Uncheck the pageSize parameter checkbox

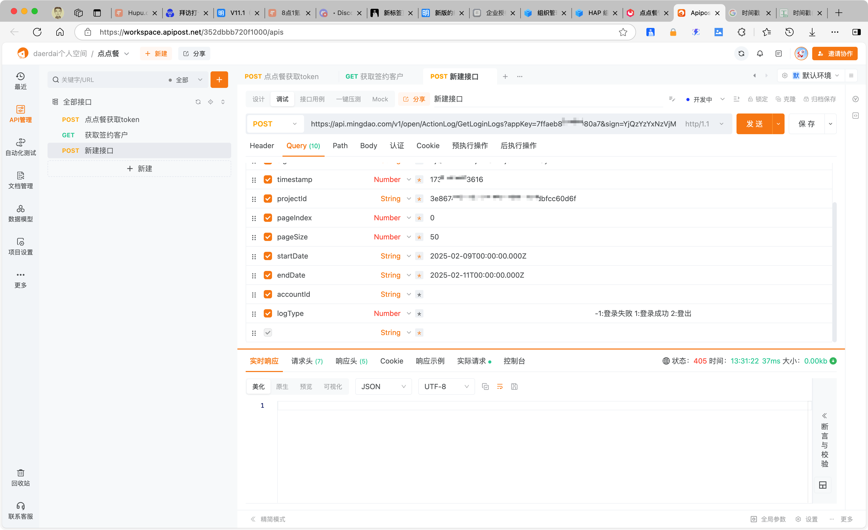pyautogui.click(x=268, y=237)
